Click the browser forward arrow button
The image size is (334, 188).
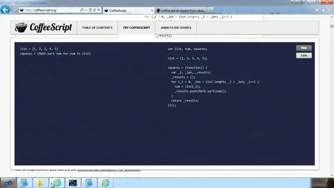[14, 10]
